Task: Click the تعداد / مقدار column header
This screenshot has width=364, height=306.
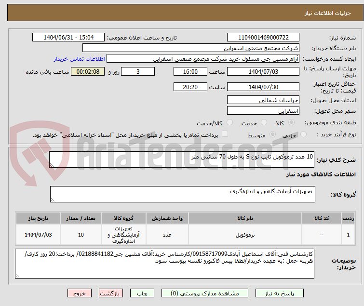Action: [81, 218]
